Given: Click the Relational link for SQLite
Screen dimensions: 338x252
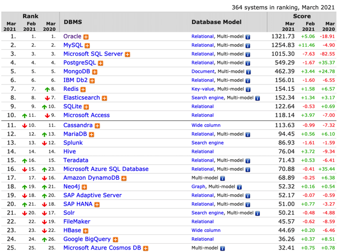Looking at the screenshot, I should [202, 107].
